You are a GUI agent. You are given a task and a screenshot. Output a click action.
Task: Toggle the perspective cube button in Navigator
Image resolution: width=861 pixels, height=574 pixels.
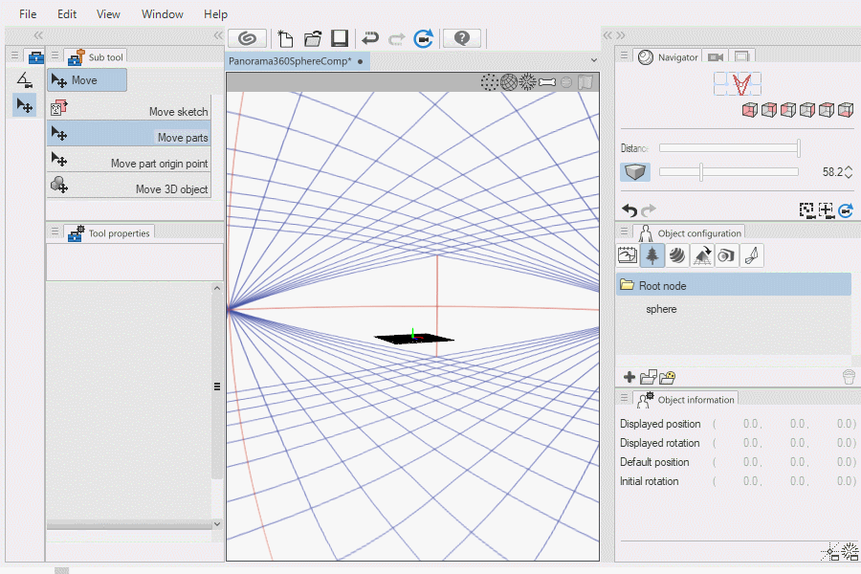coord(635,172)
